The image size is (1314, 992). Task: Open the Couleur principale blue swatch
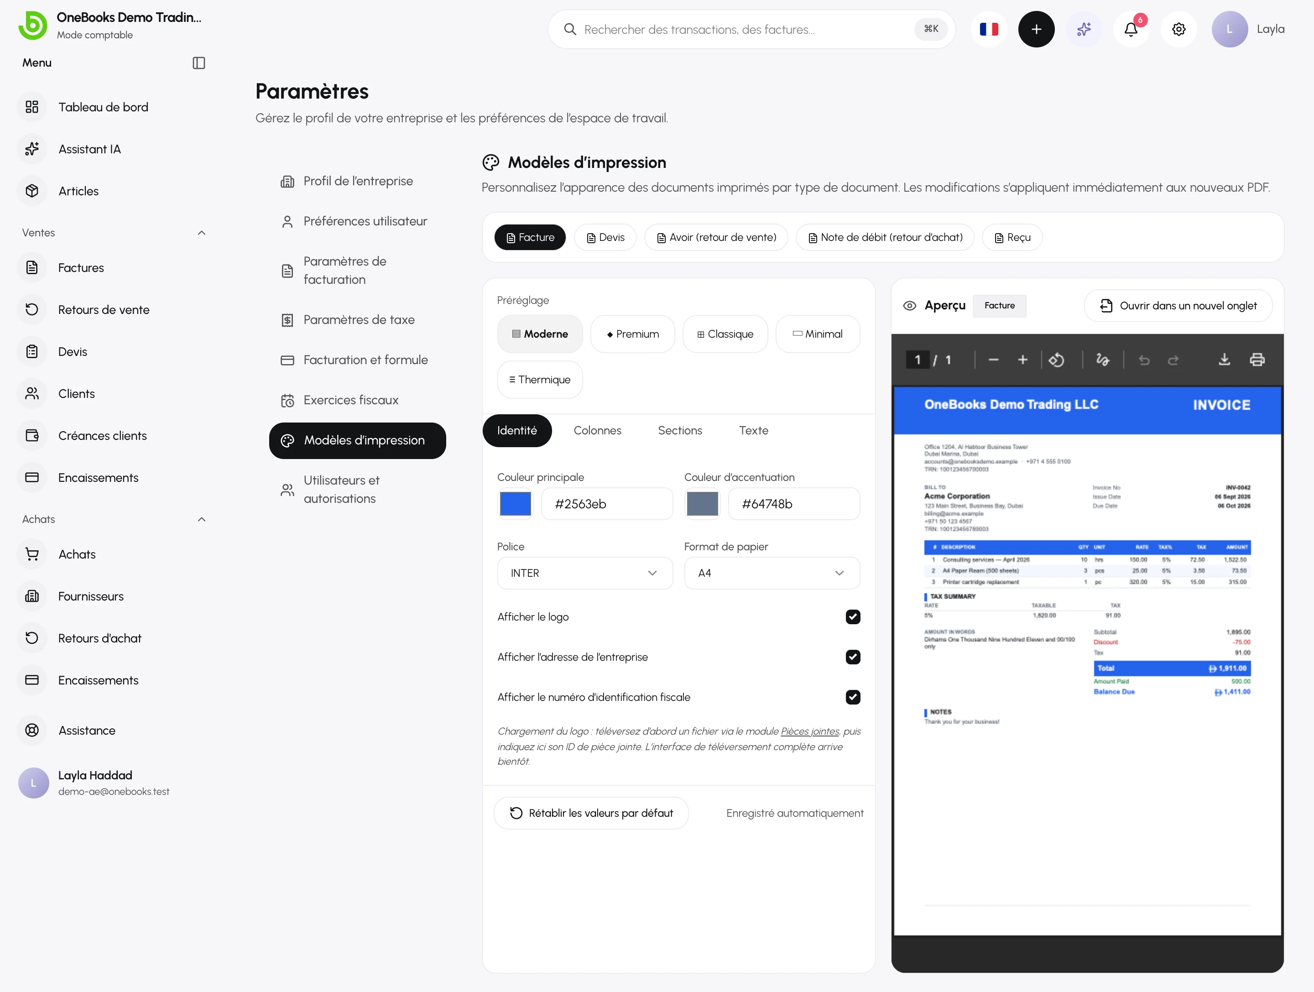(x=516, y=504)
